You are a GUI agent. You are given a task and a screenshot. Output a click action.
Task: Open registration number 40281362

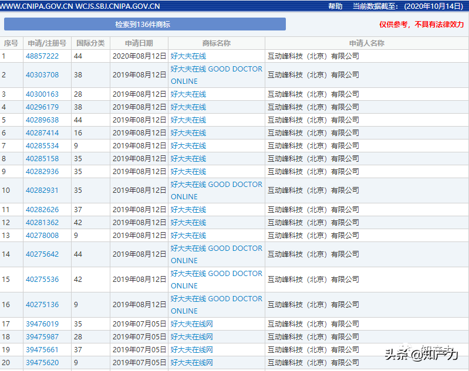point(42,223)
